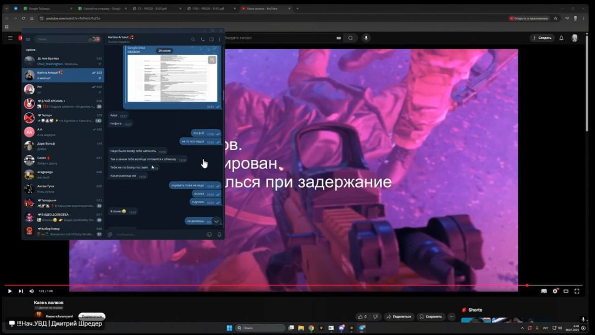This screenshot has width=595, height=335.
Task: Subscribe with the Подписаться button
Action: 92,316
